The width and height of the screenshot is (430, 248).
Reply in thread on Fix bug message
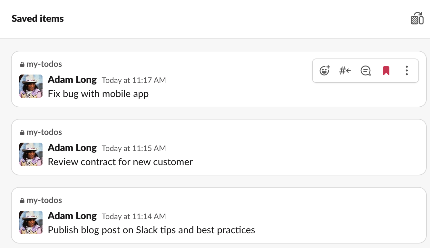tap(366, 70)
